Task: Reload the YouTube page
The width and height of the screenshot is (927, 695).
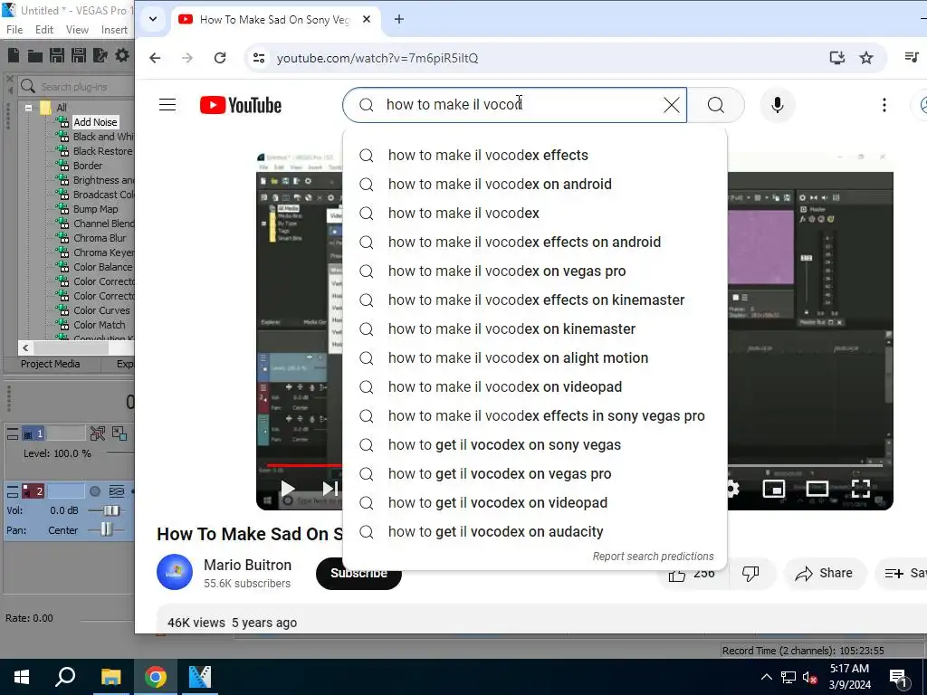Action: click(x=220, y=58)
